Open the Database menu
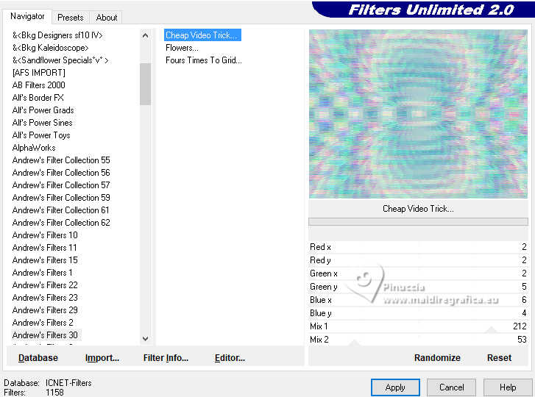Image resolution: width=535 pixels, height=397 pixels. [38, 358]
